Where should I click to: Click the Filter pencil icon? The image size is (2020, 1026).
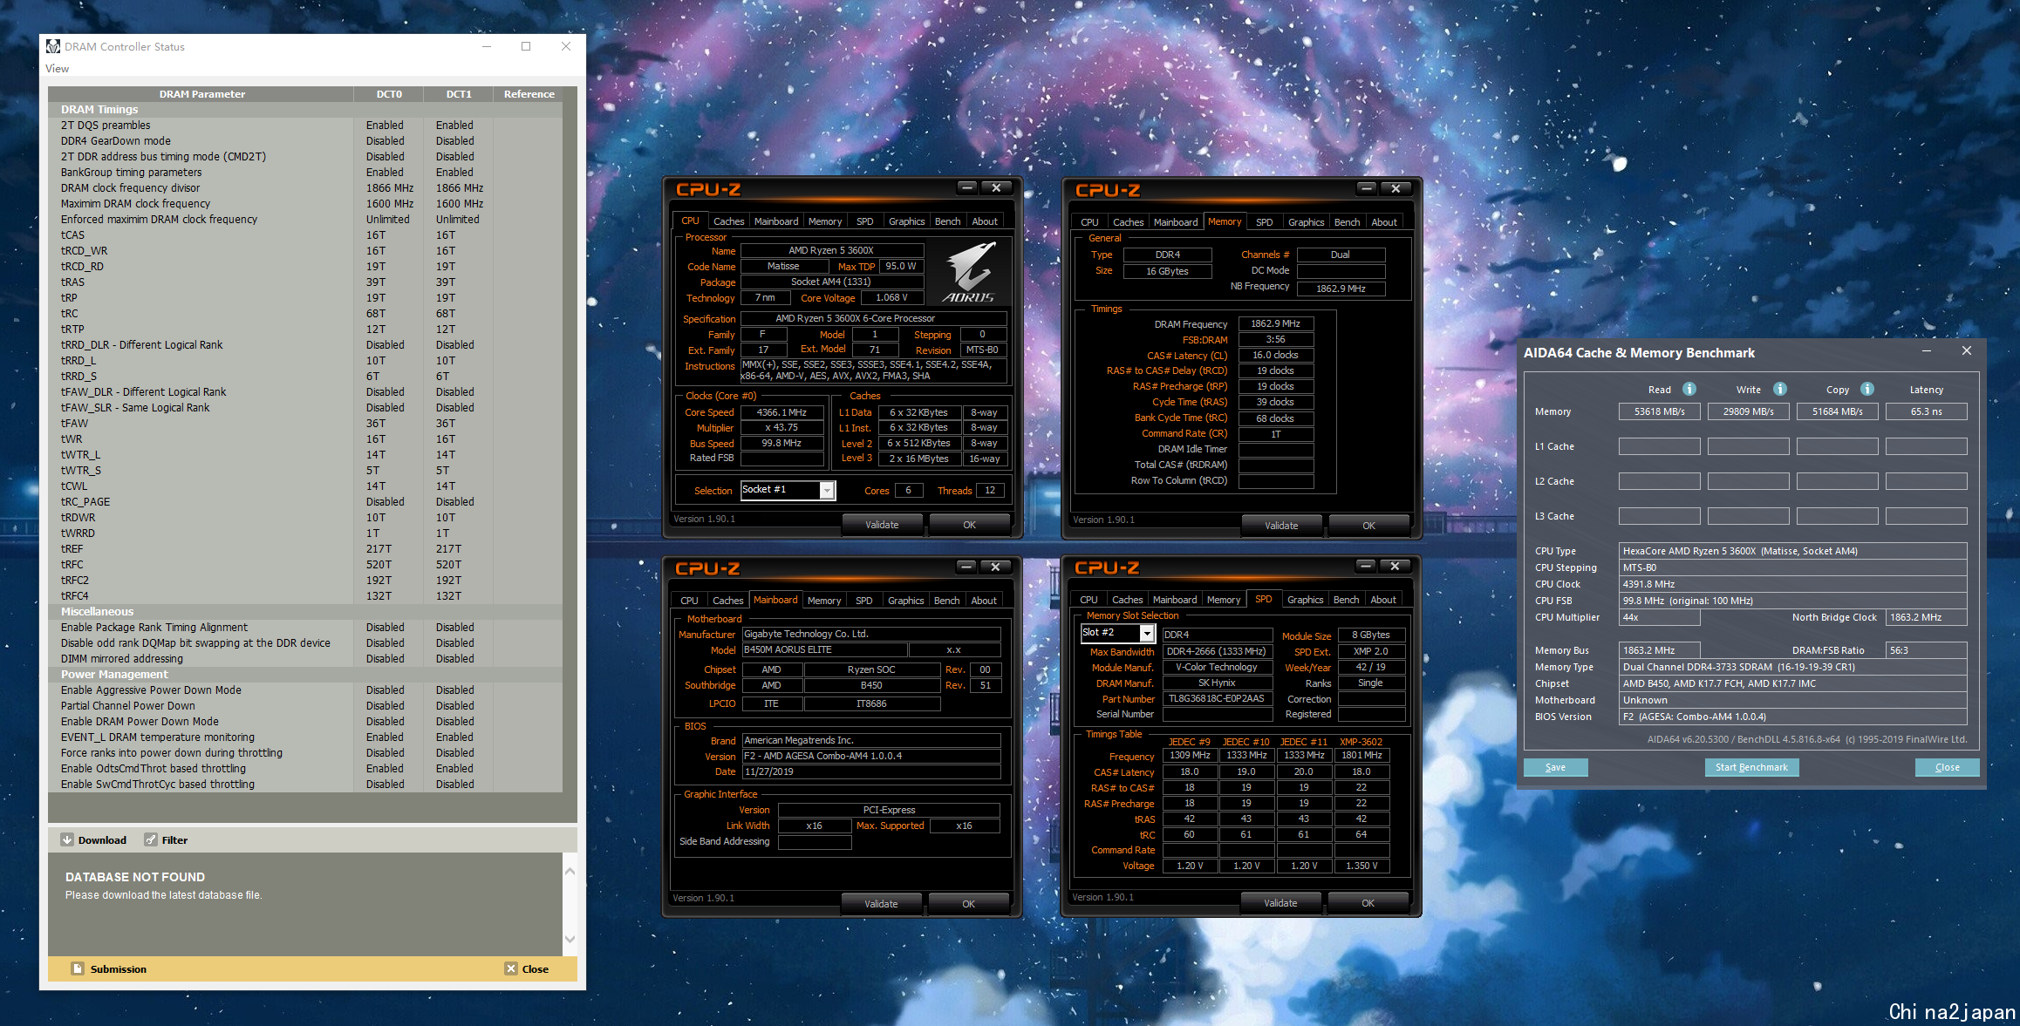click(151, 840)
